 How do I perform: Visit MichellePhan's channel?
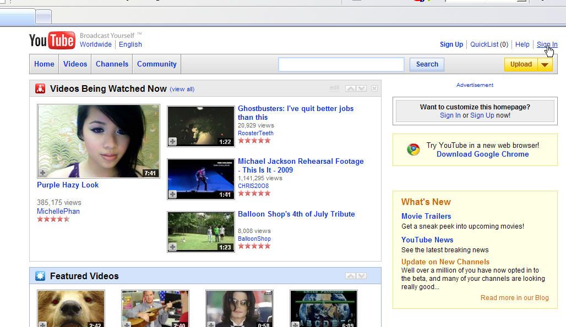tap(58, 212)
